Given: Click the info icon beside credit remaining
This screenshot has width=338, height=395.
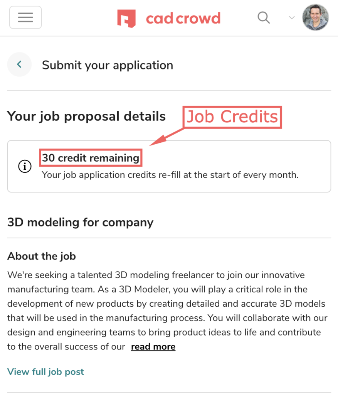Looking at the screenshot, I should (24, 166).
